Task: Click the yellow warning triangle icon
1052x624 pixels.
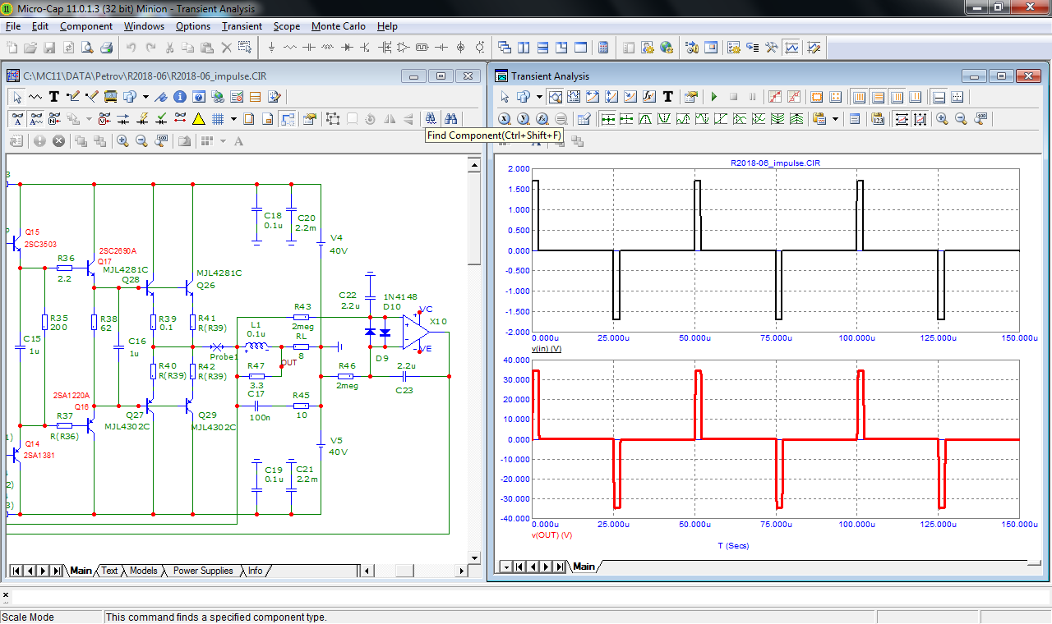Action: click(x=198, y=119)
